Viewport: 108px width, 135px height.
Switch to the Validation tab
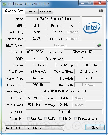tap(46, 11)
